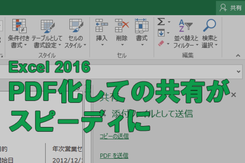Screen dimensions: 245x163
Task: Expand the 挿入 dropdown arrow
Action: click(102, 45)
